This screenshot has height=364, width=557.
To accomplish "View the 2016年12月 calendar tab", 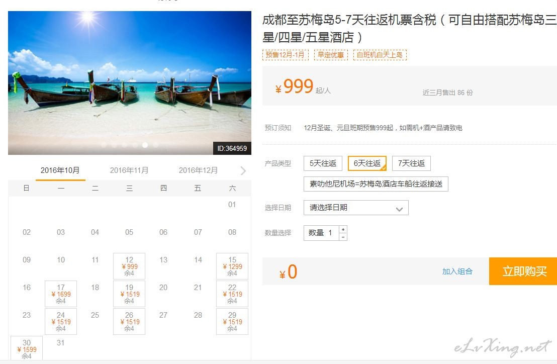I will pos(198,170).
